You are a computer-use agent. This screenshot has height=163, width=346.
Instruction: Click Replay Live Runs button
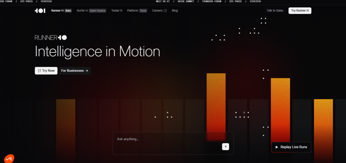(x=291, y=147)
